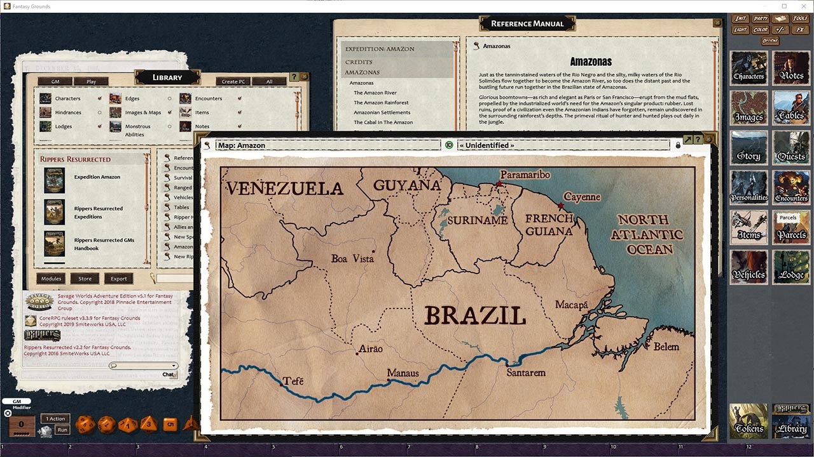
Task: Switch the Library to the Play tab
Action: pyautogui.click(x=90, y=81)
